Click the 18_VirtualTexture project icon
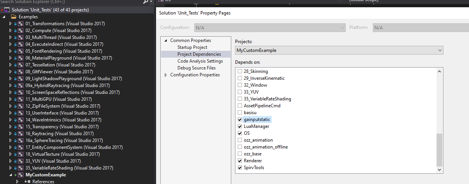 pos(21,154)
